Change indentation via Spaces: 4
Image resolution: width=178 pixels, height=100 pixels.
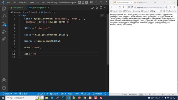point(54,94)
